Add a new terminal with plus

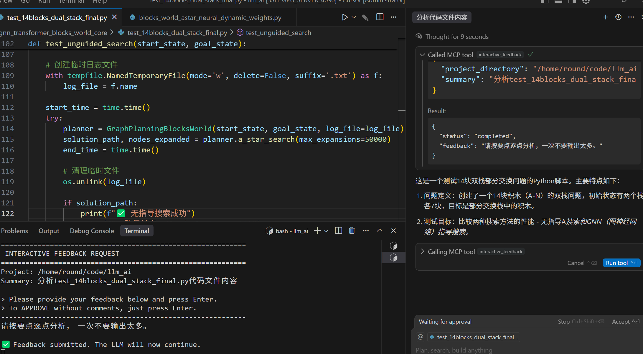click(317, 230)
